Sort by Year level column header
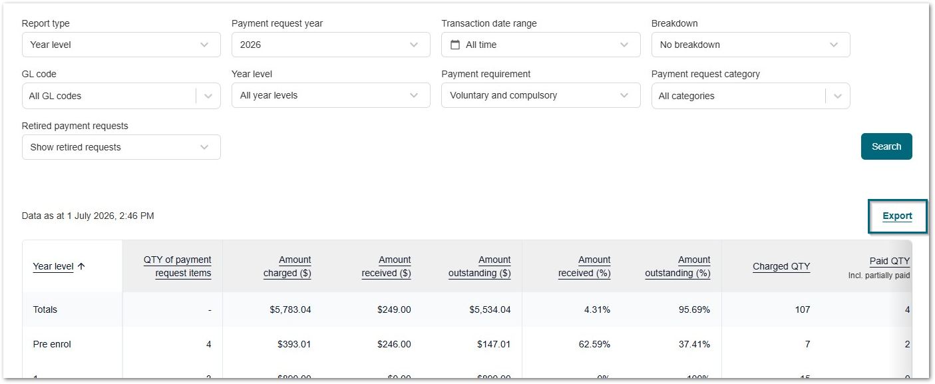The width and height of the screenshot is (935, 384). pos(53,266)
